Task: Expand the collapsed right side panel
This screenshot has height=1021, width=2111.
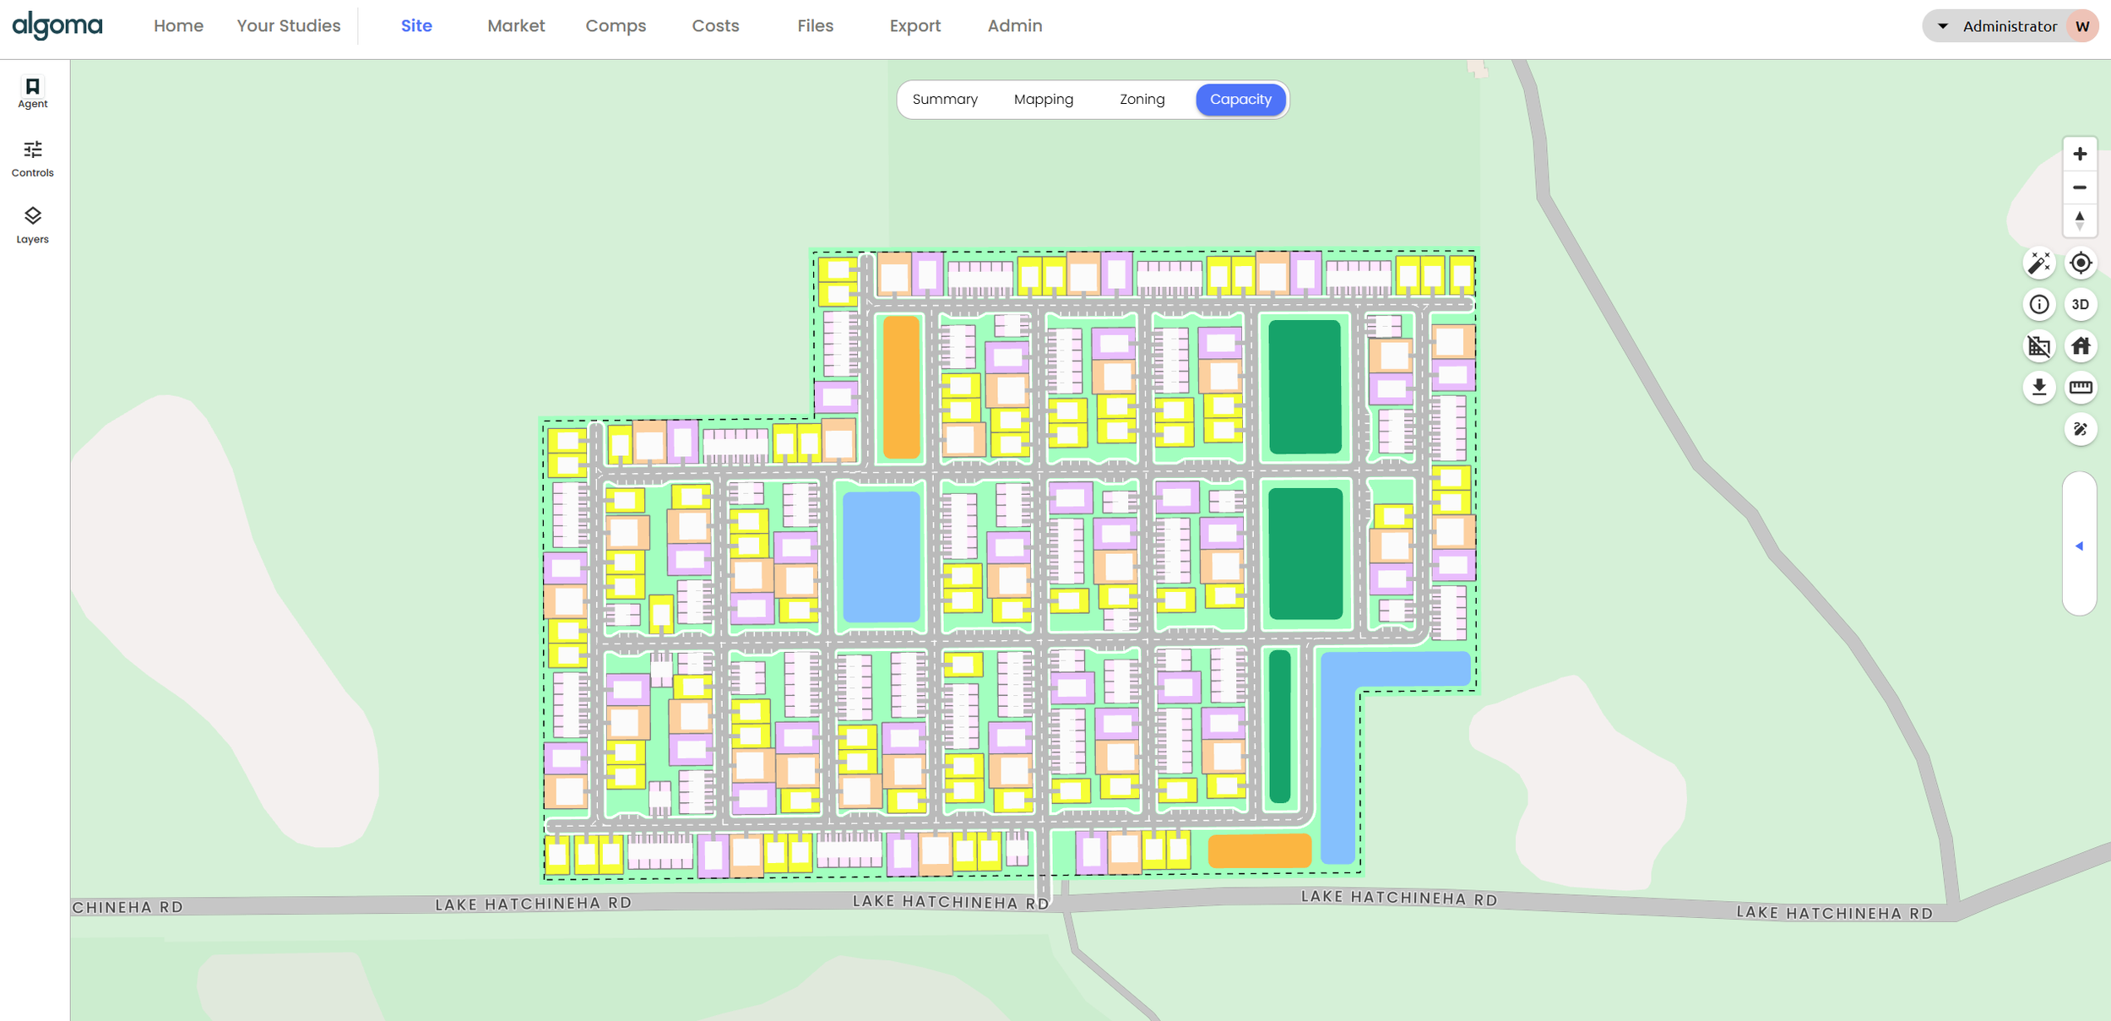Action: click(2078, 546)
